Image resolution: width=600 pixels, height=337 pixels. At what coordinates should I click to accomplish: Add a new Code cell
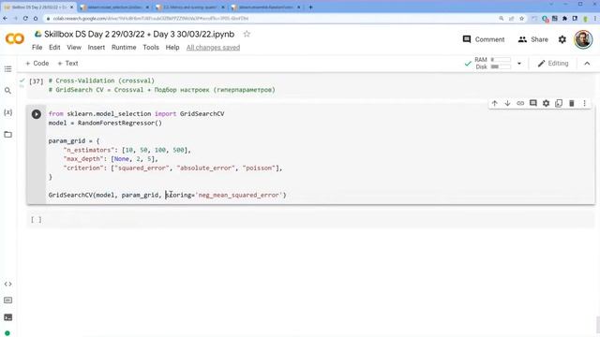click(37, 64)
